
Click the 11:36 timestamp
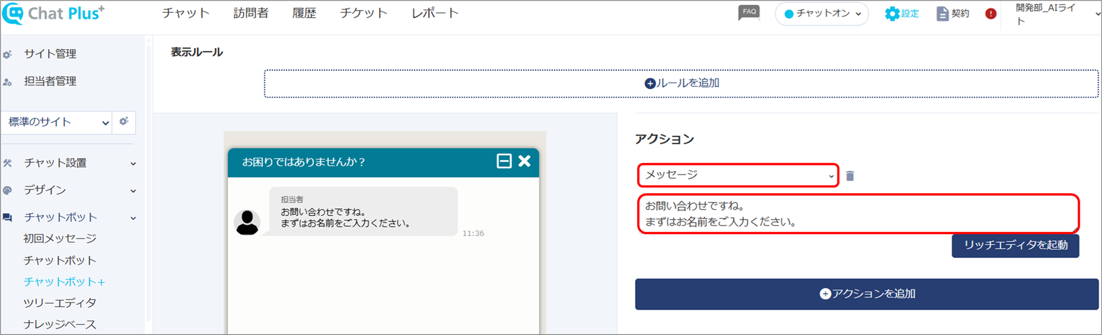pyautogui.click(x=473, y=234)
